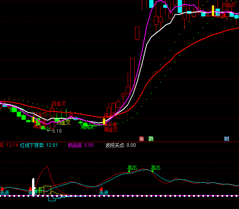239x209 pixels.
Task: Click the green 跌 icon
Action: [x=151, y=139]
